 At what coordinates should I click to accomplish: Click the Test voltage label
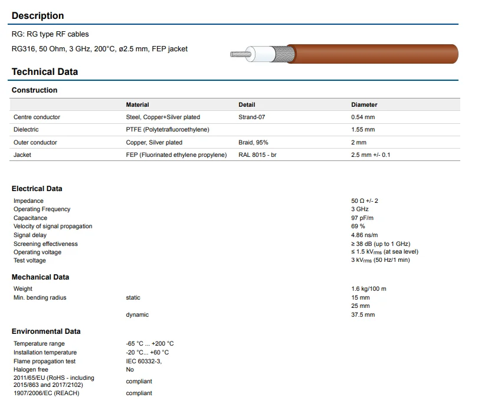click(30, 260)
